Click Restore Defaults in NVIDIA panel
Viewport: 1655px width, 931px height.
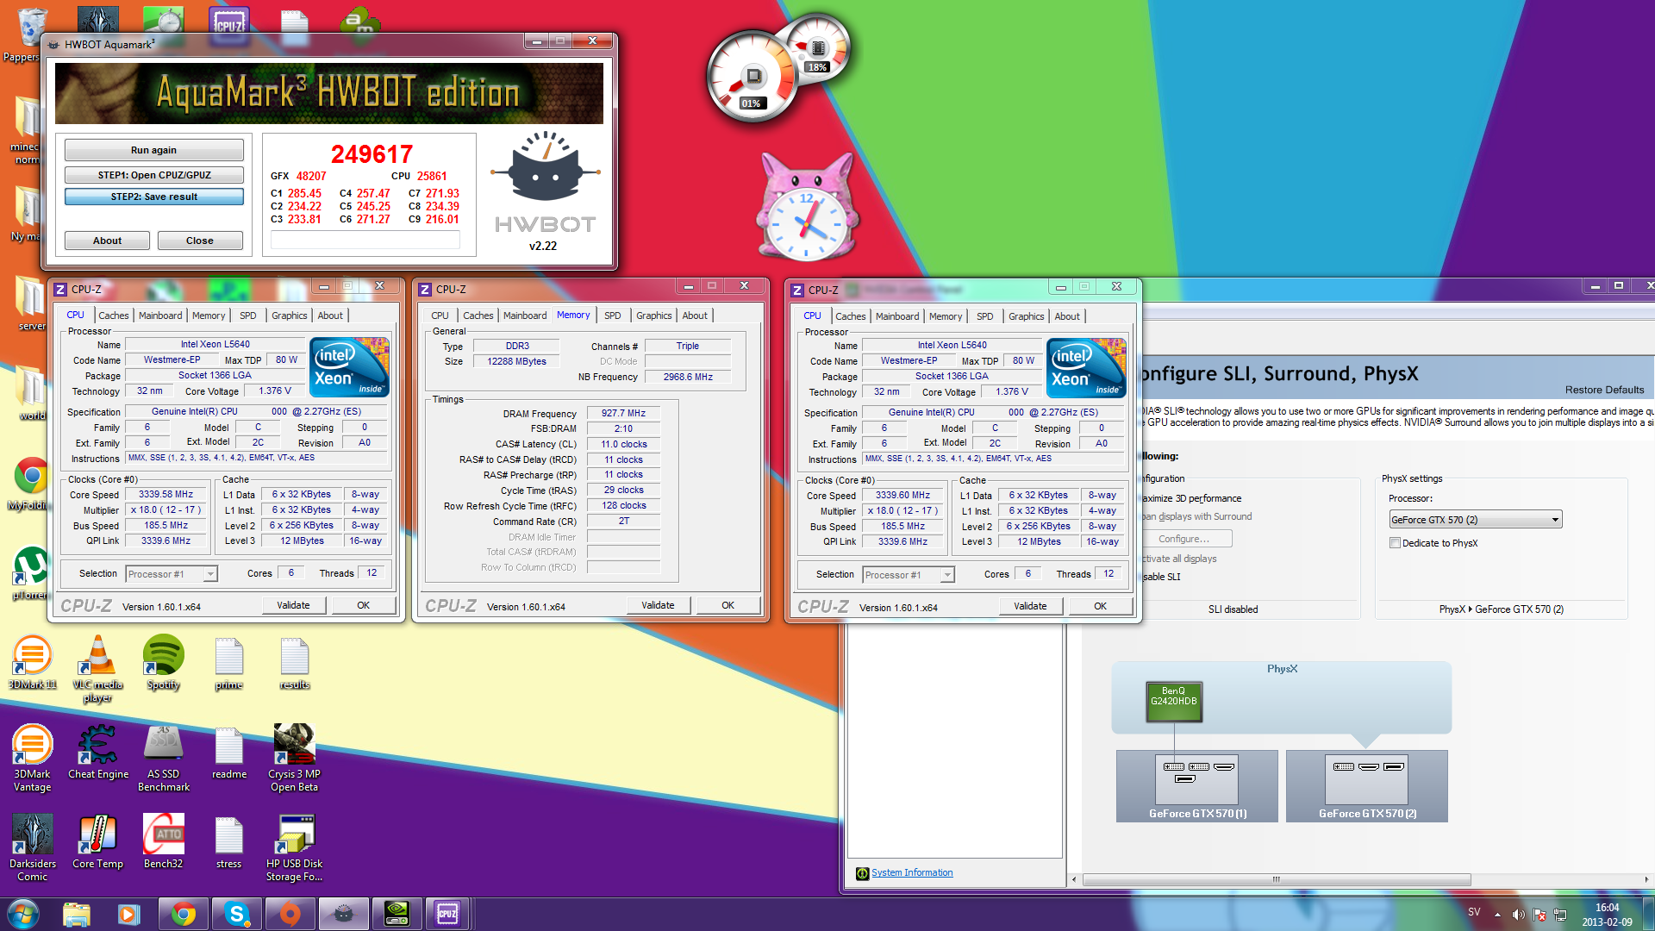(1604, 390)
